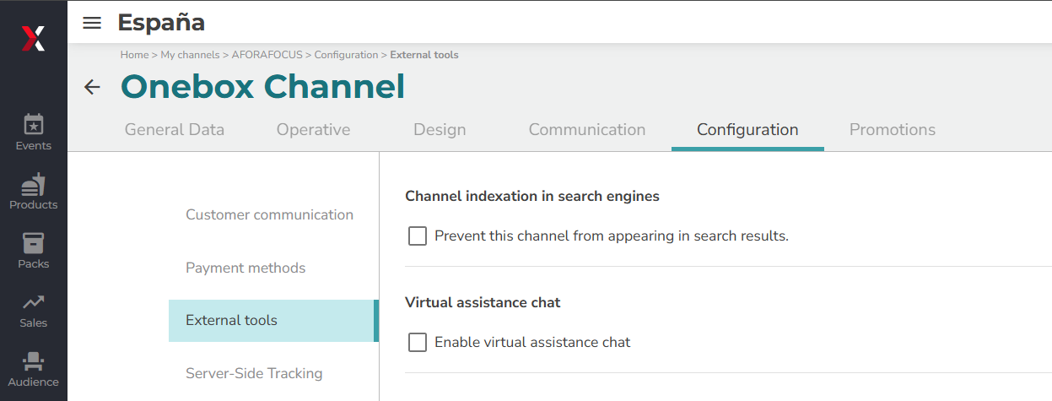Image resolution: width=1052 pixels, height=401 pixels.
Task: Open Packs from the sidebar
Action: pyautogui.click(x=34, y=251)
